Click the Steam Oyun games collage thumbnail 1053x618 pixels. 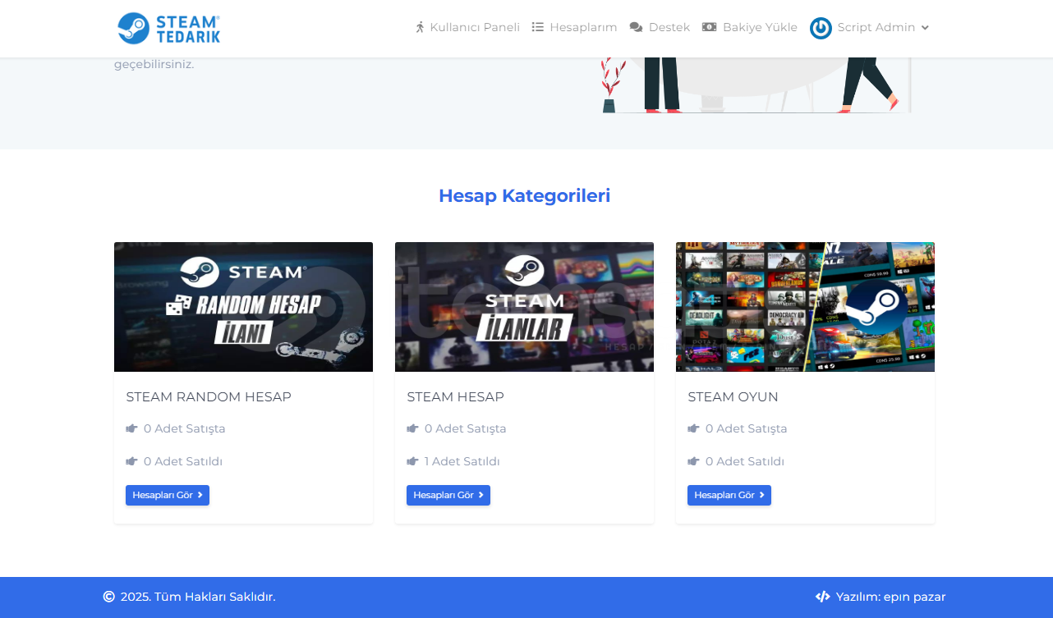pos(805,307)
